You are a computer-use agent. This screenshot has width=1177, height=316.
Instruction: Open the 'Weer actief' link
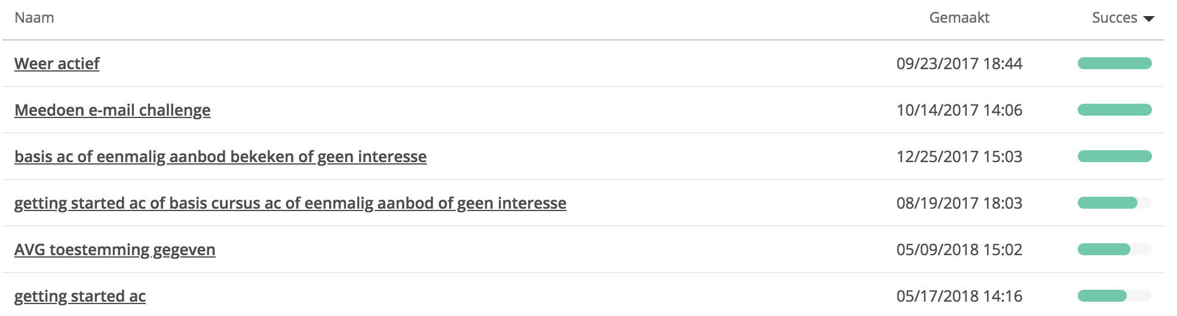57,64
